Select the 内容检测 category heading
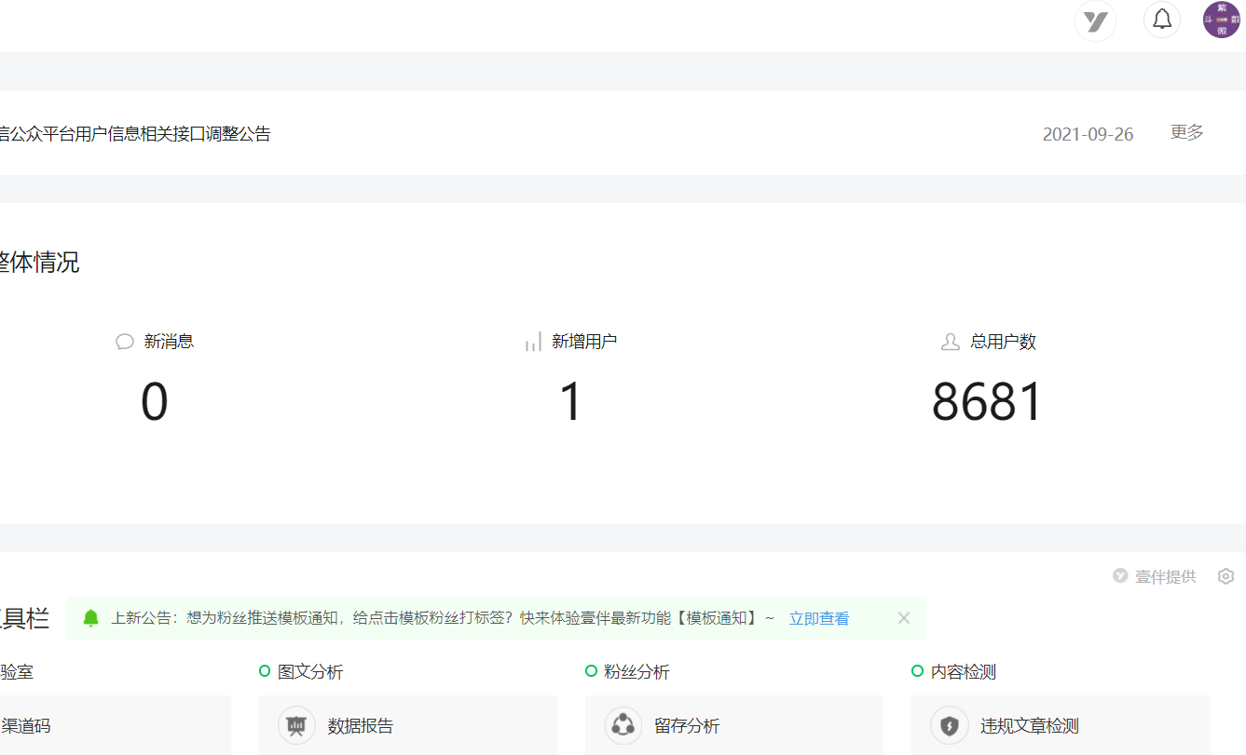 (963, 671)
